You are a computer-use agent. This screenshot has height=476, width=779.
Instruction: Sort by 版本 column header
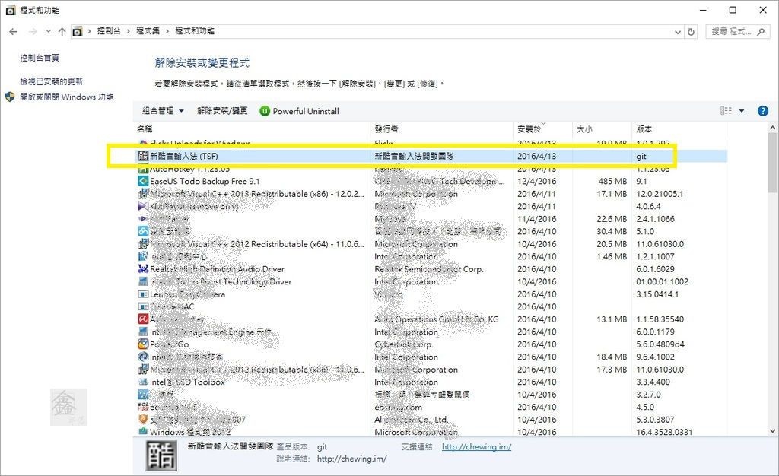679,129
